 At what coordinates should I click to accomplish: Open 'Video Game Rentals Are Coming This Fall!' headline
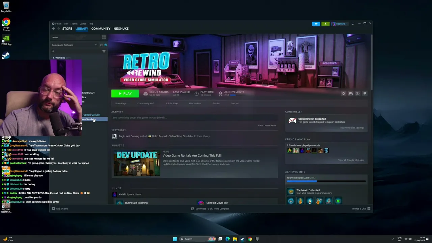click(192, 156)
